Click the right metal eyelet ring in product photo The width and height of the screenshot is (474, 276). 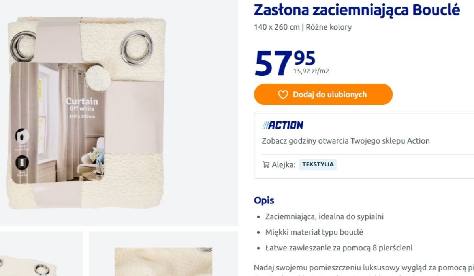[x=135, y=48]
